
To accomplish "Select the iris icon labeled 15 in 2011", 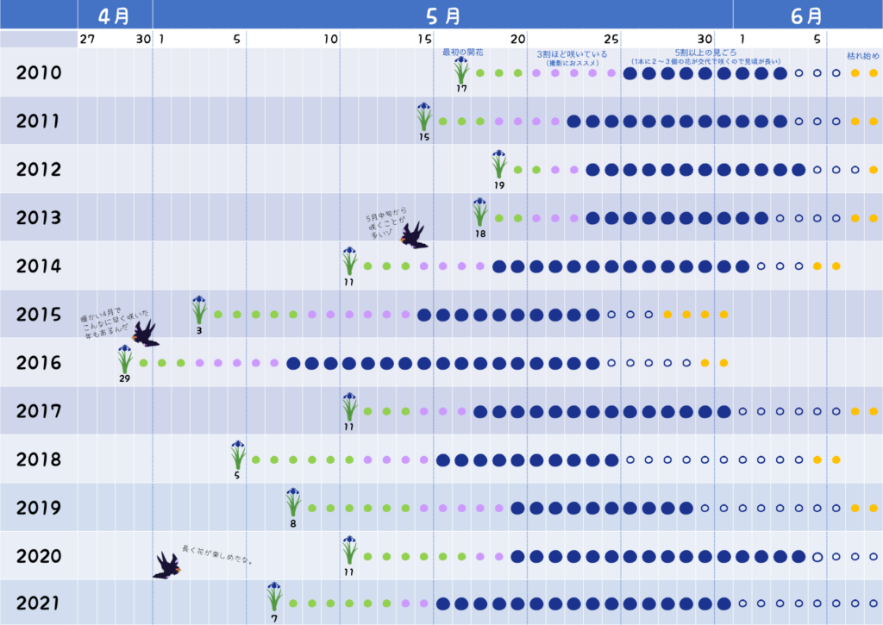I will click(423, 116).
